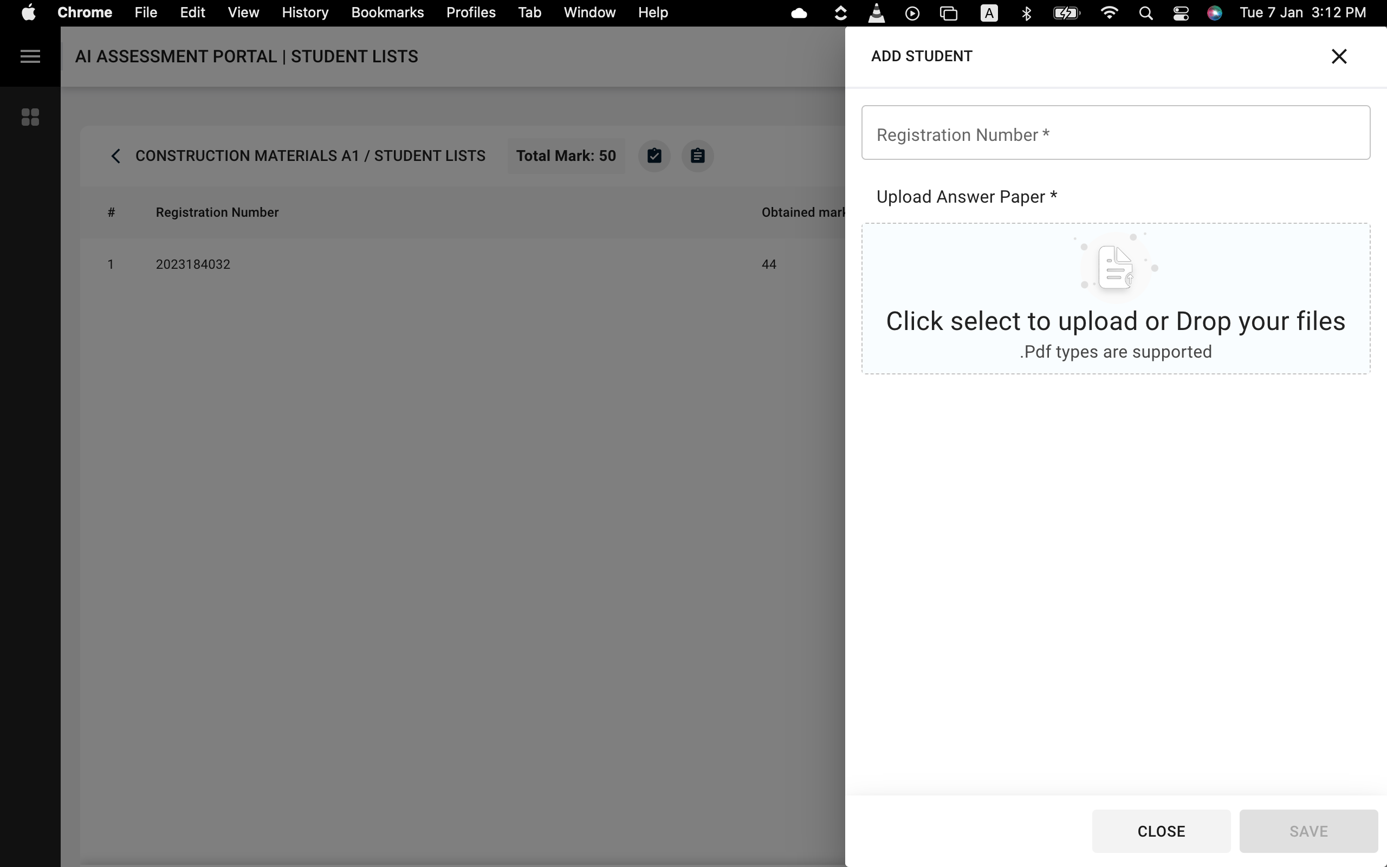Click the Bluetooth menu bar icon

(1027, 13)
